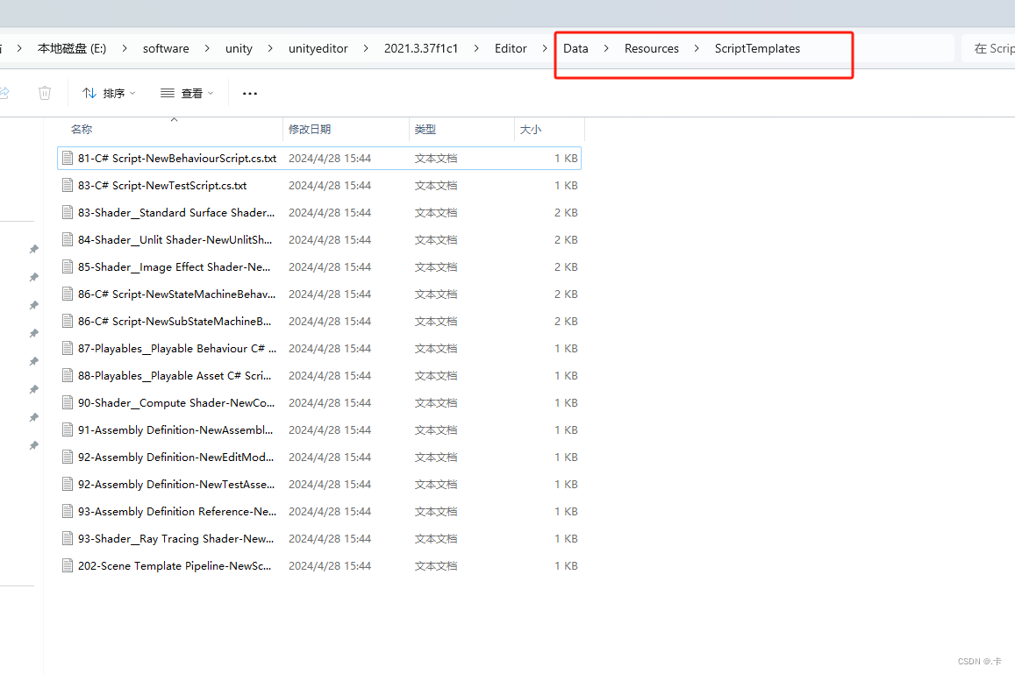Click document icon of 91-Assembly Definition file
This screenshot has height=674, width=1015.
tap(68, 430)
